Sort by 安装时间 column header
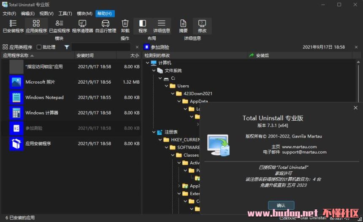 [x=95, y=55]
